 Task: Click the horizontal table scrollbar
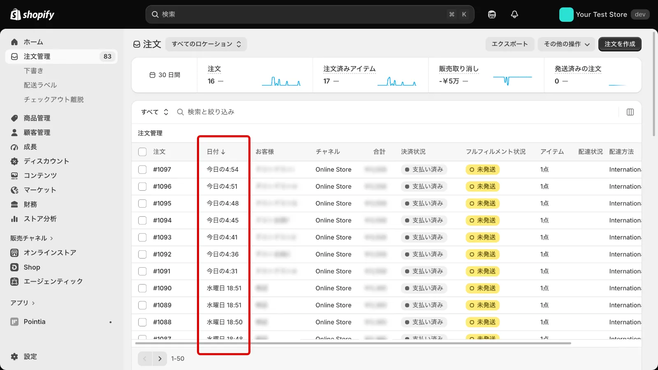click(353, 343)
